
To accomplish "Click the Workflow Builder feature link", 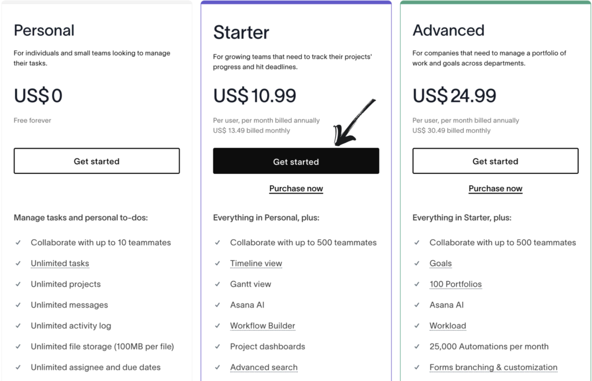I will coord(262,326).
